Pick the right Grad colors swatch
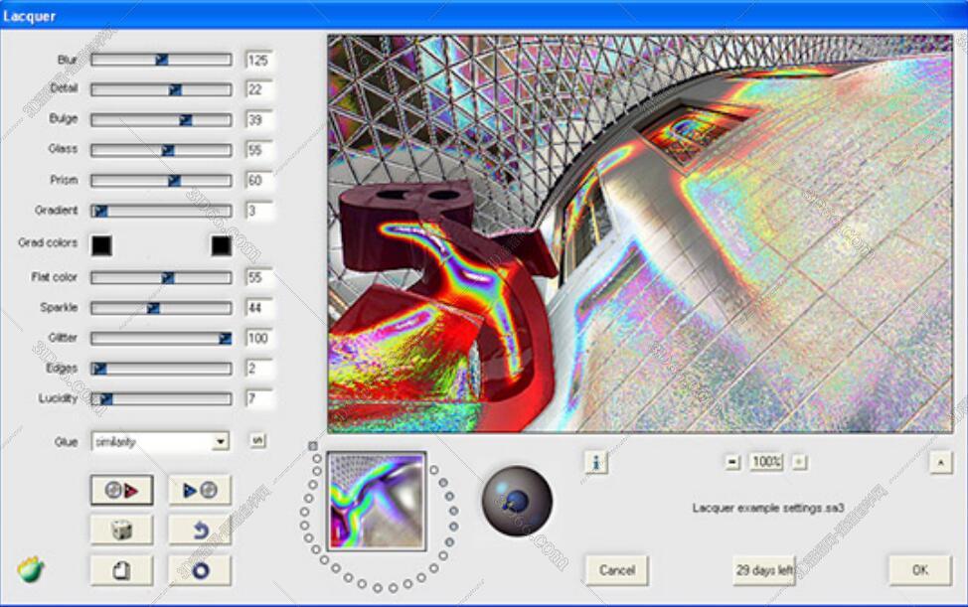 point(221,244)
